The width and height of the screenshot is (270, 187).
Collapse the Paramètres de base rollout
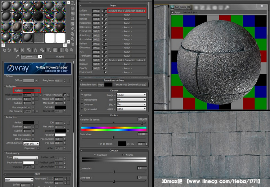tap(114, 80)
